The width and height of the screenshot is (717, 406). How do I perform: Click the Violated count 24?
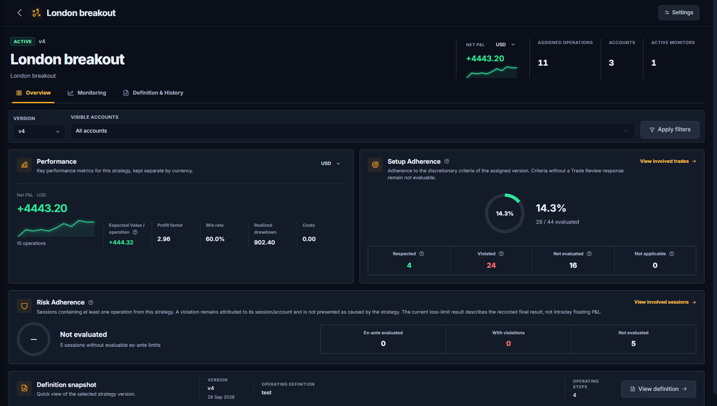point(491,265)
